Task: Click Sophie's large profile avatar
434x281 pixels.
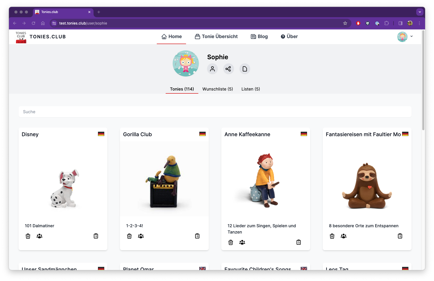Action: 186,63
